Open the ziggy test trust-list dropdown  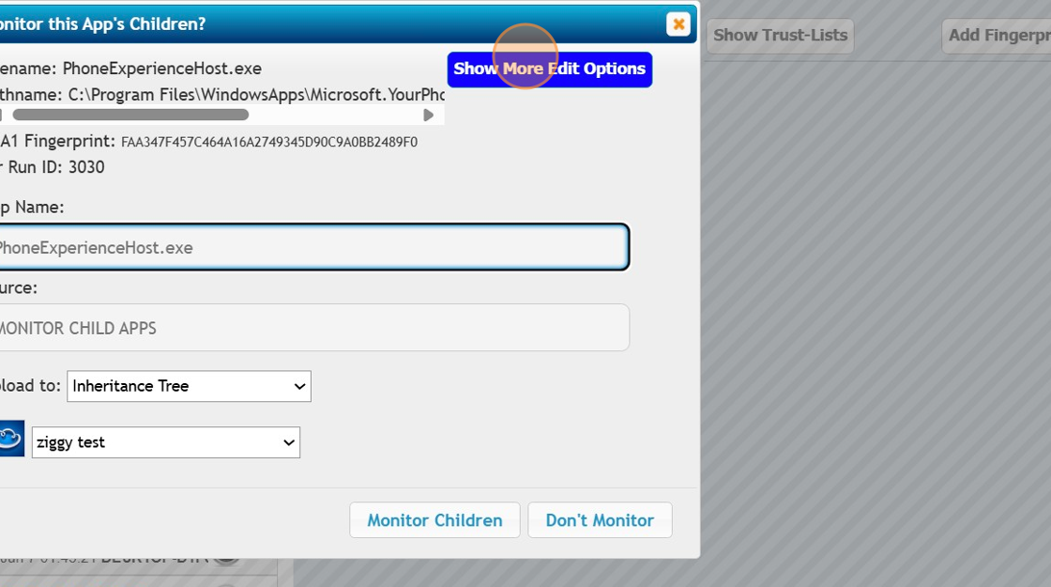click(165, 441)
